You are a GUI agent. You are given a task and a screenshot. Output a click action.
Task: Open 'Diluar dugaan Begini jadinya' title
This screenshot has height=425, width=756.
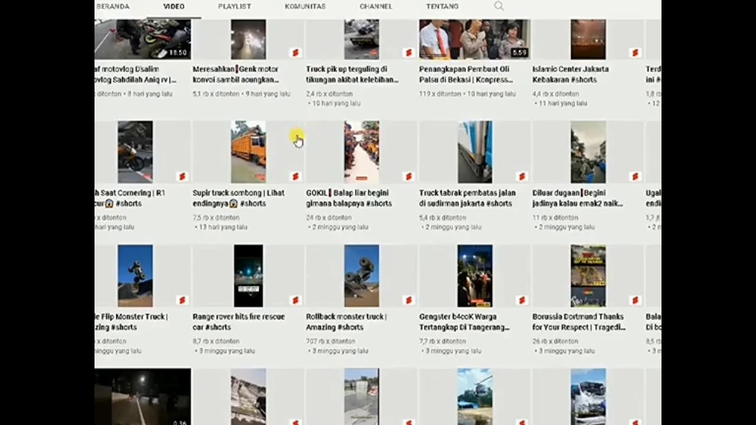click(x=578, y=198)
